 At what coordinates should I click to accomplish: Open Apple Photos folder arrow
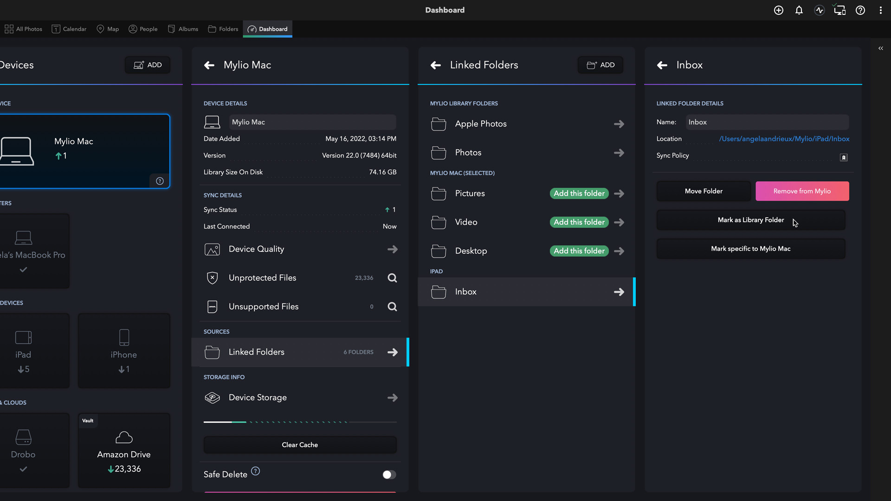619,124
